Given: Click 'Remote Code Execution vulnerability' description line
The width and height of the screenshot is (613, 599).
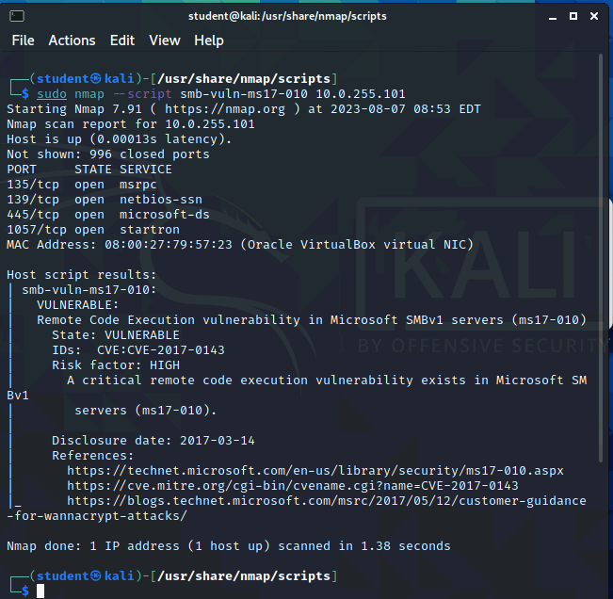Looking at the screenshot, I should [x=312, y=320].
